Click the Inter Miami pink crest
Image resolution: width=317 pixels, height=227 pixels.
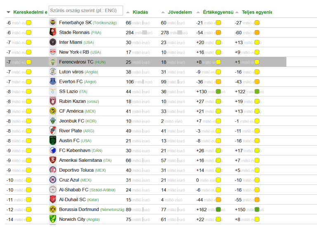[52, 42]
